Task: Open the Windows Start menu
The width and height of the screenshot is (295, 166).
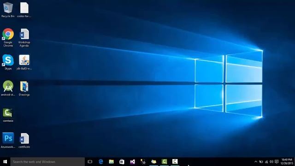Action: click(5, 162)
